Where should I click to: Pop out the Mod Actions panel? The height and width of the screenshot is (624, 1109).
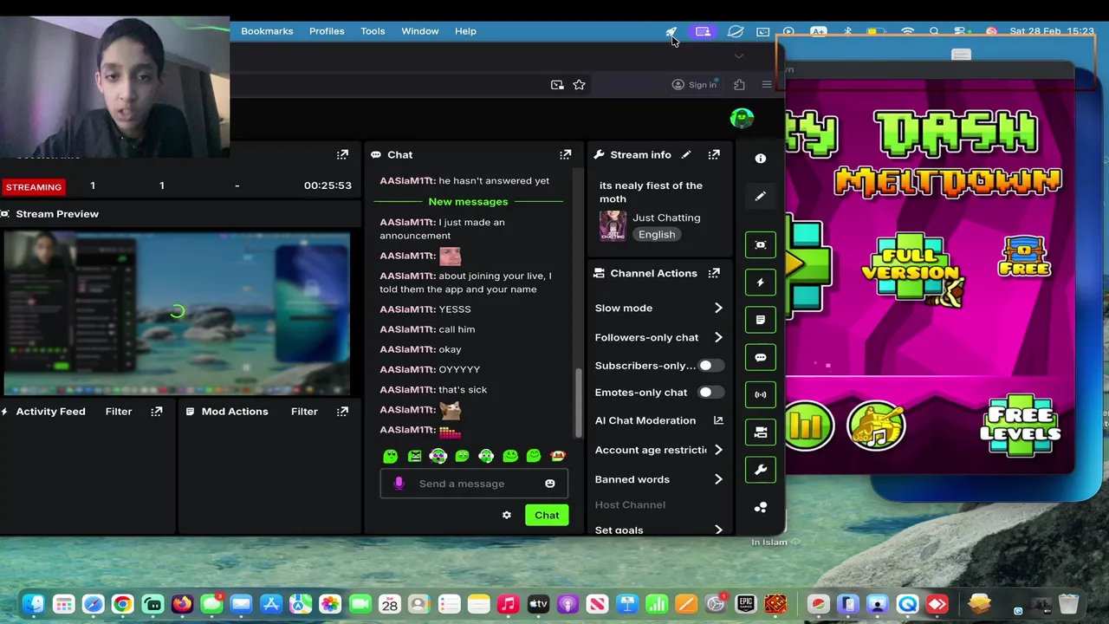coord(342,411)
